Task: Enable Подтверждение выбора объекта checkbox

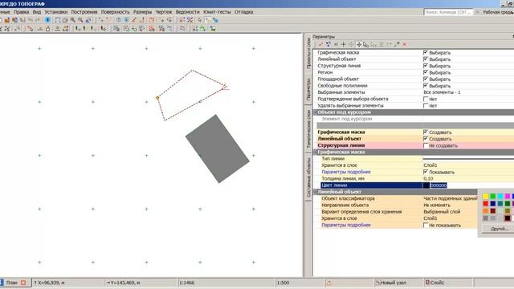Action: coord(426,99)
